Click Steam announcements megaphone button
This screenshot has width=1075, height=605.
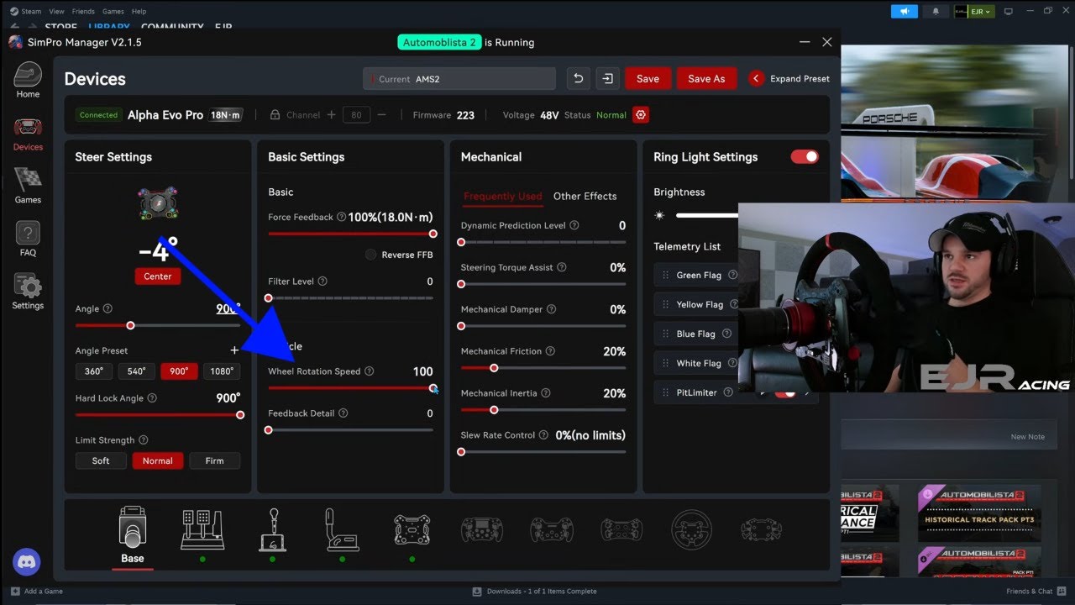pos(904,11)
